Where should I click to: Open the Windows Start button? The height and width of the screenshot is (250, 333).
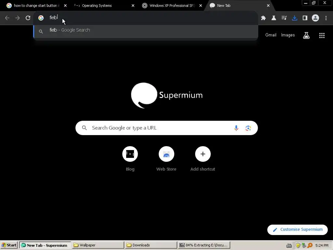tap(9, 245)
